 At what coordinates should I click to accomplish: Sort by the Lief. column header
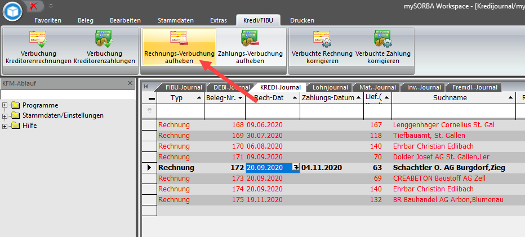pos(377,98)
